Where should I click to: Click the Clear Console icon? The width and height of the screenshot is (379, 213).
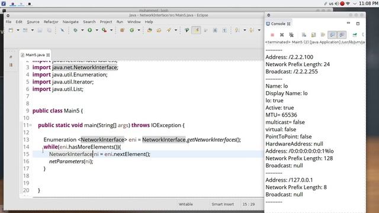(304, 35)
